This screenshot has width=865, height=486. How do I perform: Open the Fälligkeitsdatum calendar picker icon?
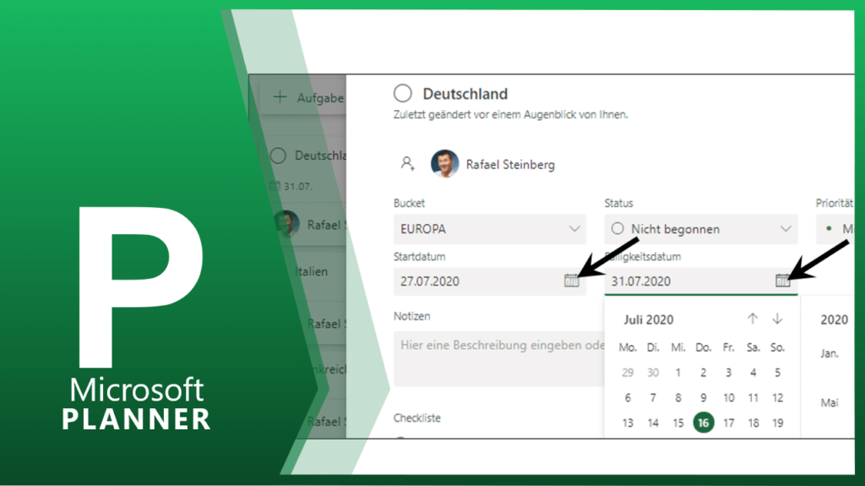[x=782, y=281]
